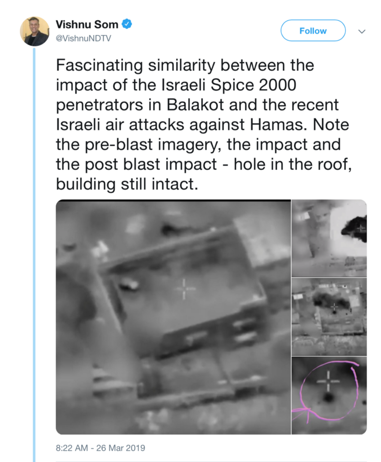Screen dimensions: 381x462
Task: Click the blue verified badge icon
Action: tap(127, 24)
